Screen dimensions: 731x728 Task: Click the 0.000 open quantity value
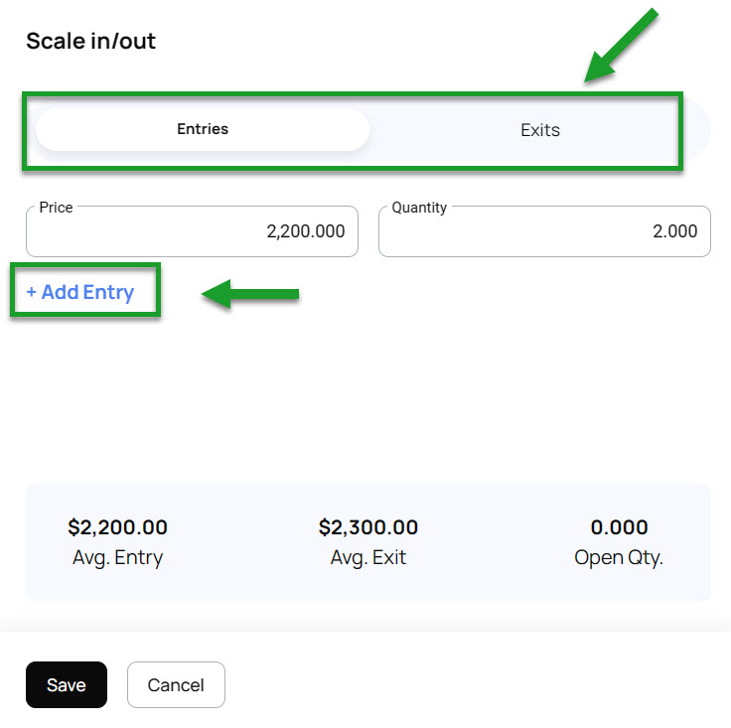[619, 527]
